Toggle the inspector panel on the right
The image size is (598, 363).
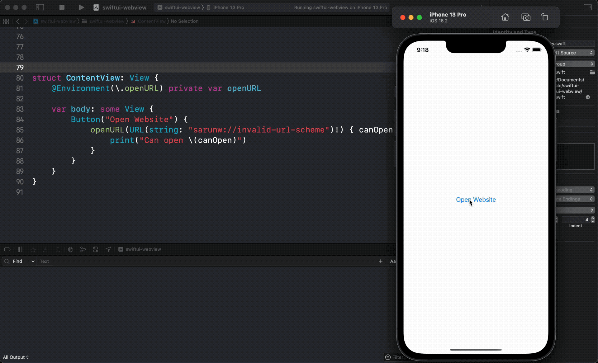click(587, 7)
